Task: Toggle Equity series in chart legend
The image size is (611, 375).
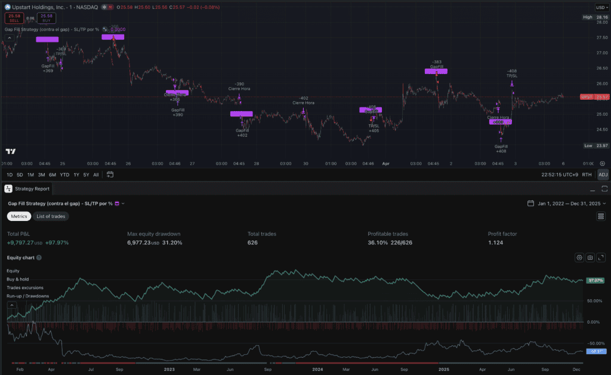Action: tap(13, 271)
